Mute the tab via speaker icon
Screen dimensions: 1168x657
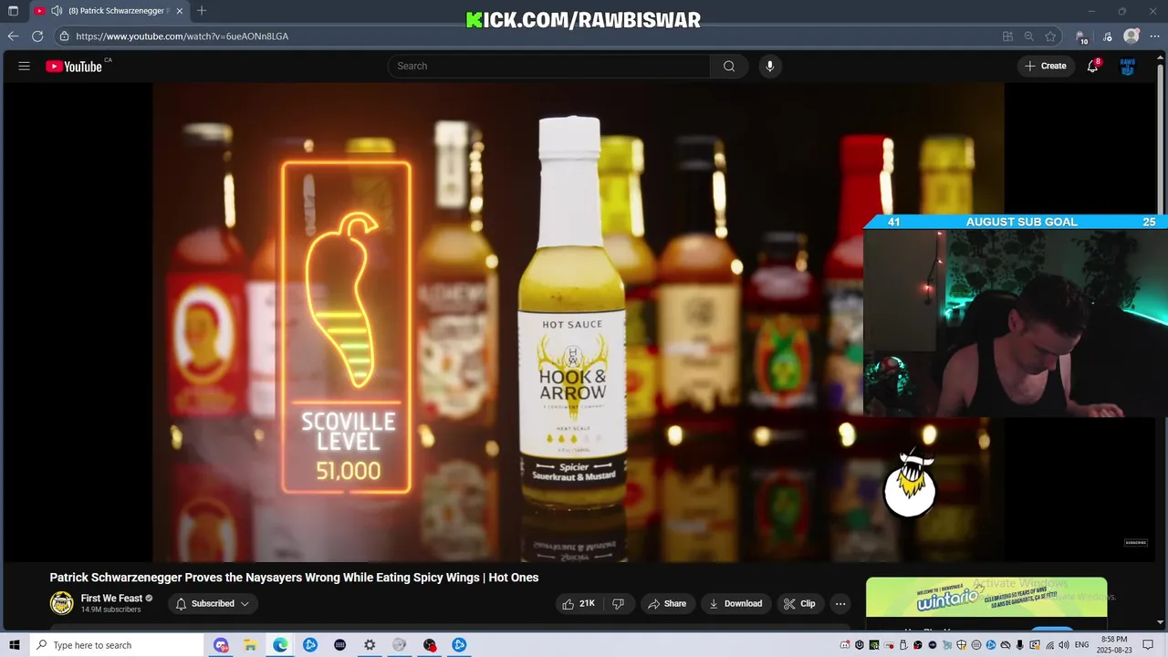(57, 11)
